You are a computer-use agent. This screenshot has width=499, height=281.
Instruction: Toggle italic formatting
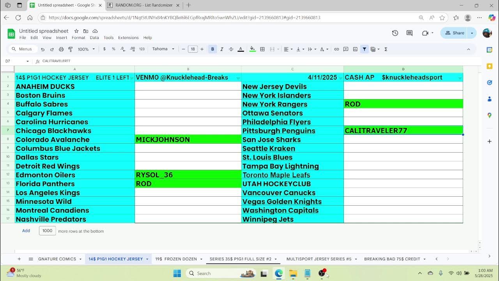(222, 49)
